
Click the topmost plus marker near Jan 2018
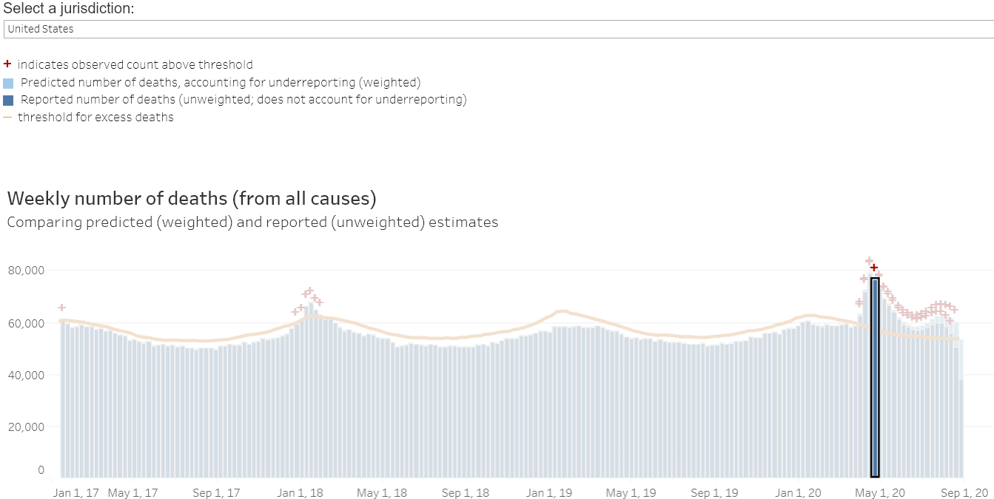[310, 291]
